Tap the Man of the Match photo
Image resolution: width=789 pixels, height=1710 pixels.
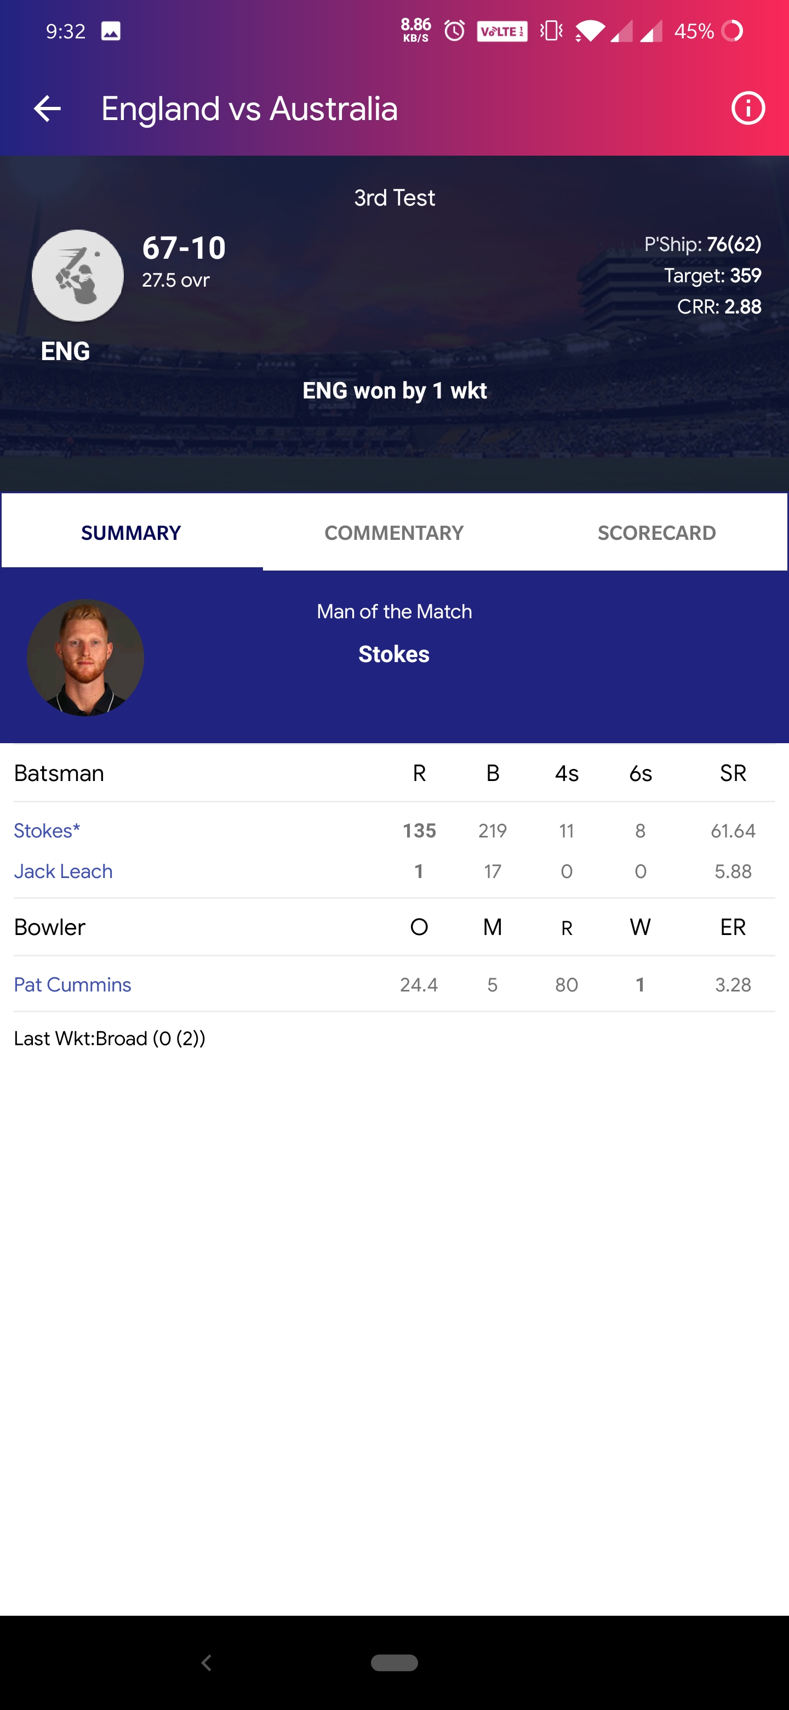(85, 657)
